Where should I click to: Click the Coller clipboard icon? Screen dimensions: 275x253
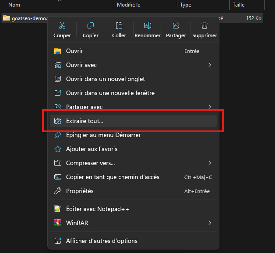point(119,26)
